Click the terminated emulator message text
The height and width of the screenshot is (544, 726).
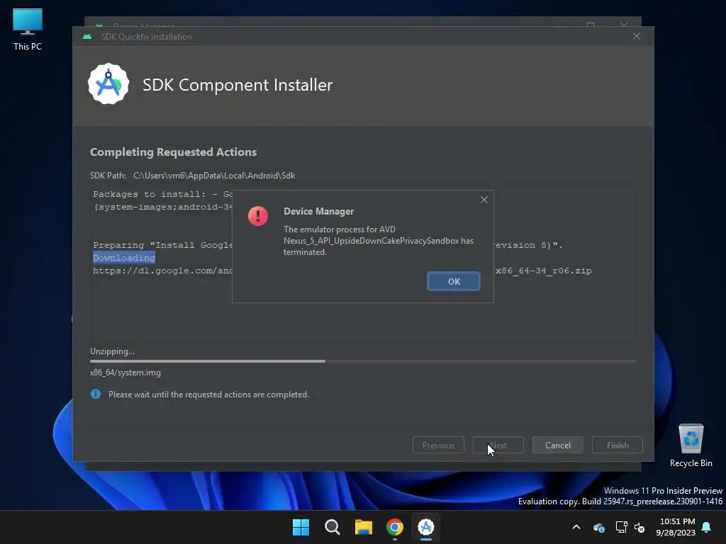379,241
